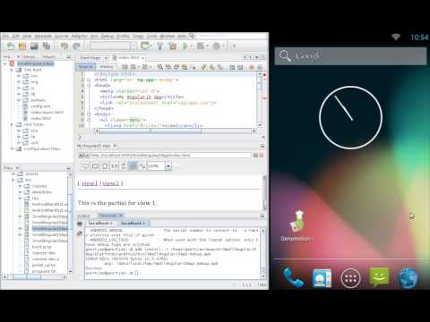
Task: Open the Contacts app in dock
Action: coord(322,277)
